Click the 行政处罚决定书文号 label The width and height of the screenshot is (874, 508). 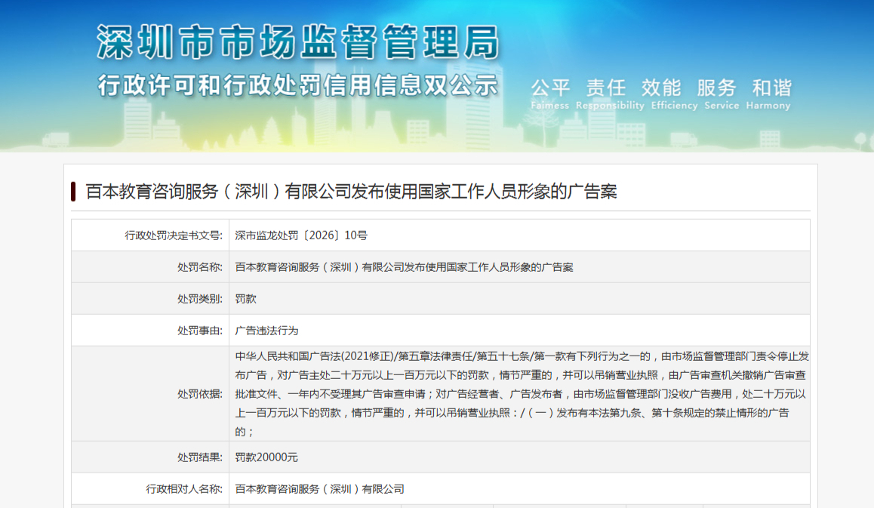pyautogui.click(x=174, y=236)
